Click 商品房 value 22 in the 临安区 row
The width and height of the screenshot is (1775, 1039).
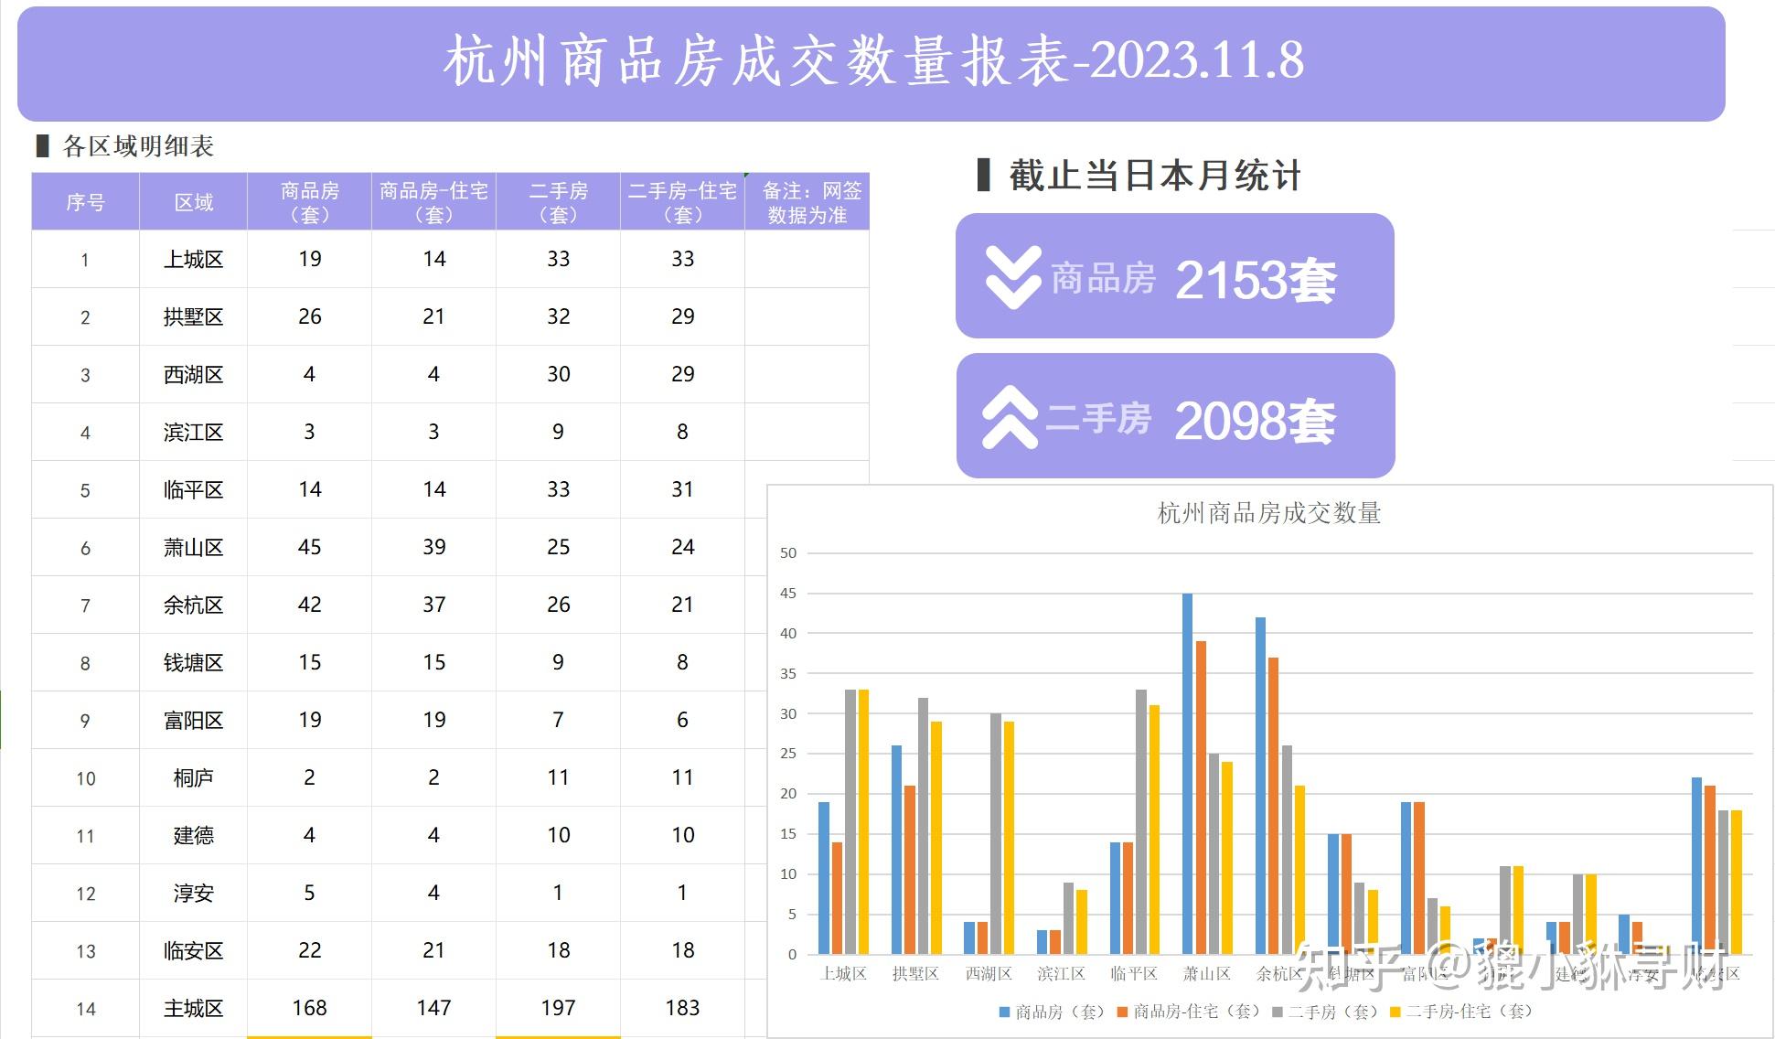(x=310, y=950)
